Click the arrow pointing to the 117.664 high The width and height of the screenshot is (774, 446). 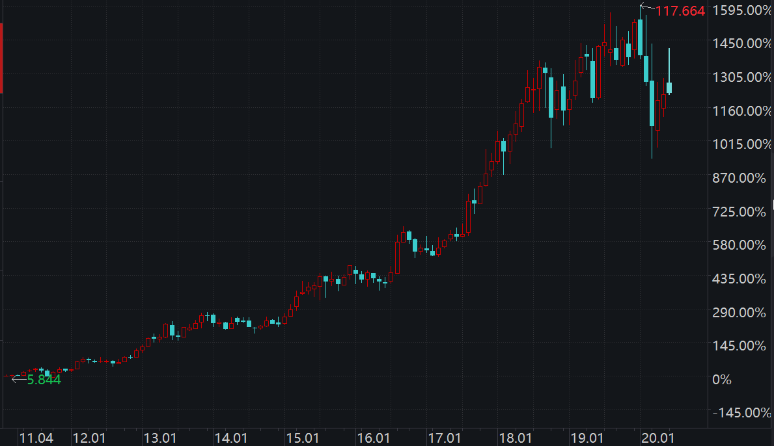647,8
